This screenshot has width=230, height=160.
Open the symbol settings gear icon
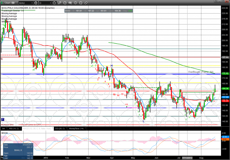point(36,3)
